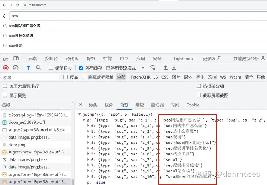Collapse the jsonp4 root object
Viewport: 267px width, 185px height.
click(x=79, y=114)
